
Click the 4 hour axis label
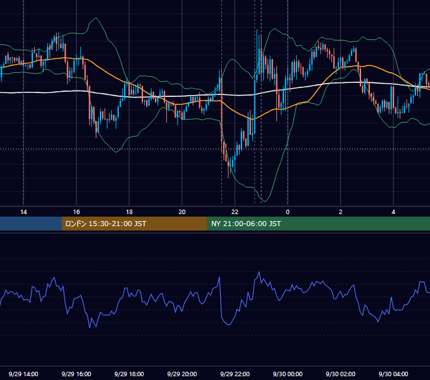(393, 212)
